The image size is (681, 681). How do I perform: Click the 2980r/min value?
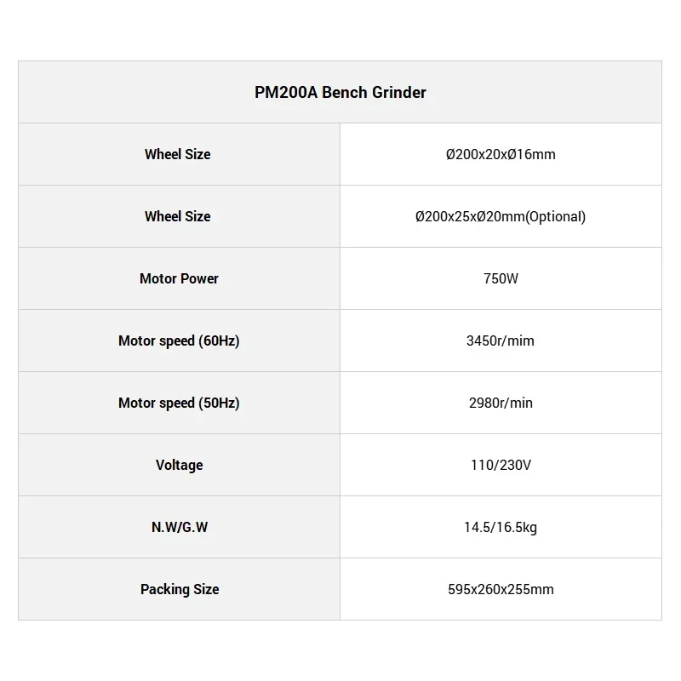click(501, 403)
